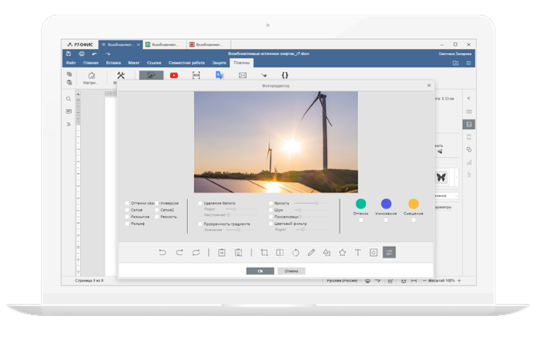Image resolution: width=540 pixels, height=355 pixels.
Task: Open the Вставка ribbon tab
Action: point(113,63)
